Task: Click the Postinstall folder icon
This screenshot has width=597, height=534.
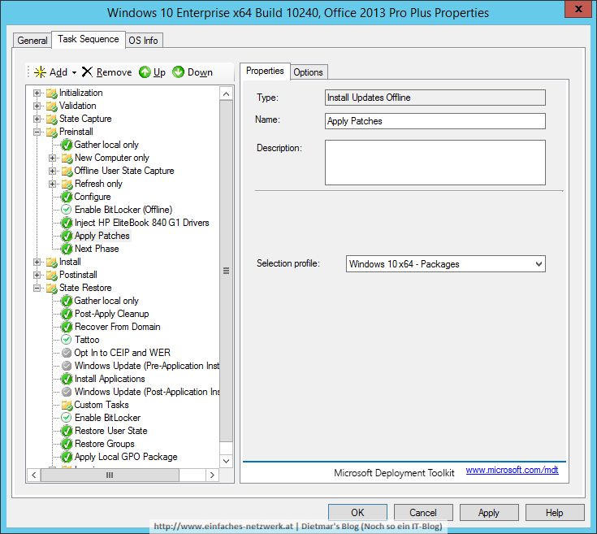Action: [51, 275]
